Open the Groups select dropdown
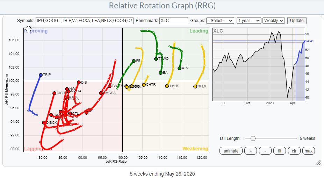Viewport: 324px width, 178px height. 220,21
